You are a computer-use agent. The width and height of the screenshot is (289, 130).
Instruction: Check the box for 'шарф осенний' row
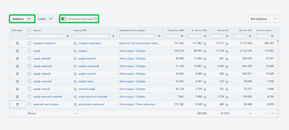[30, 81]
